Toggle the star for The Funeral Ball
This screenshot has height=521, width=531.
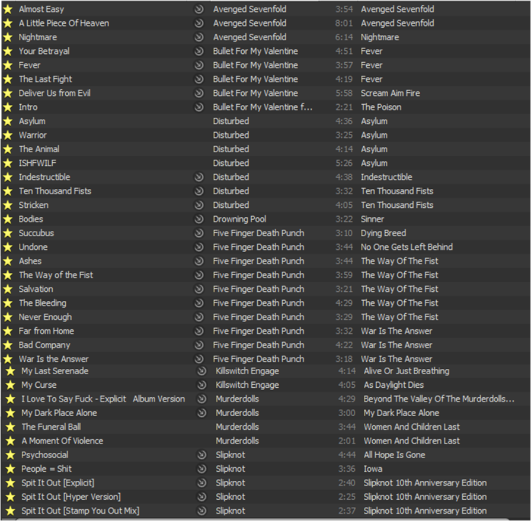[x=10, y=427]
